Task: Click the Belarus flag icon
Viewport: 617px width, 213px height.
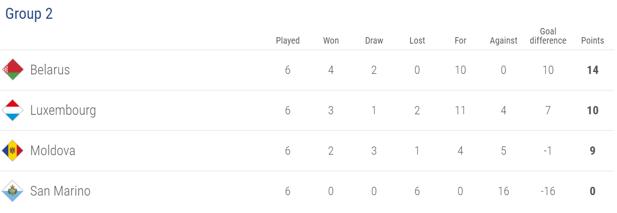Action: (13, 70)
